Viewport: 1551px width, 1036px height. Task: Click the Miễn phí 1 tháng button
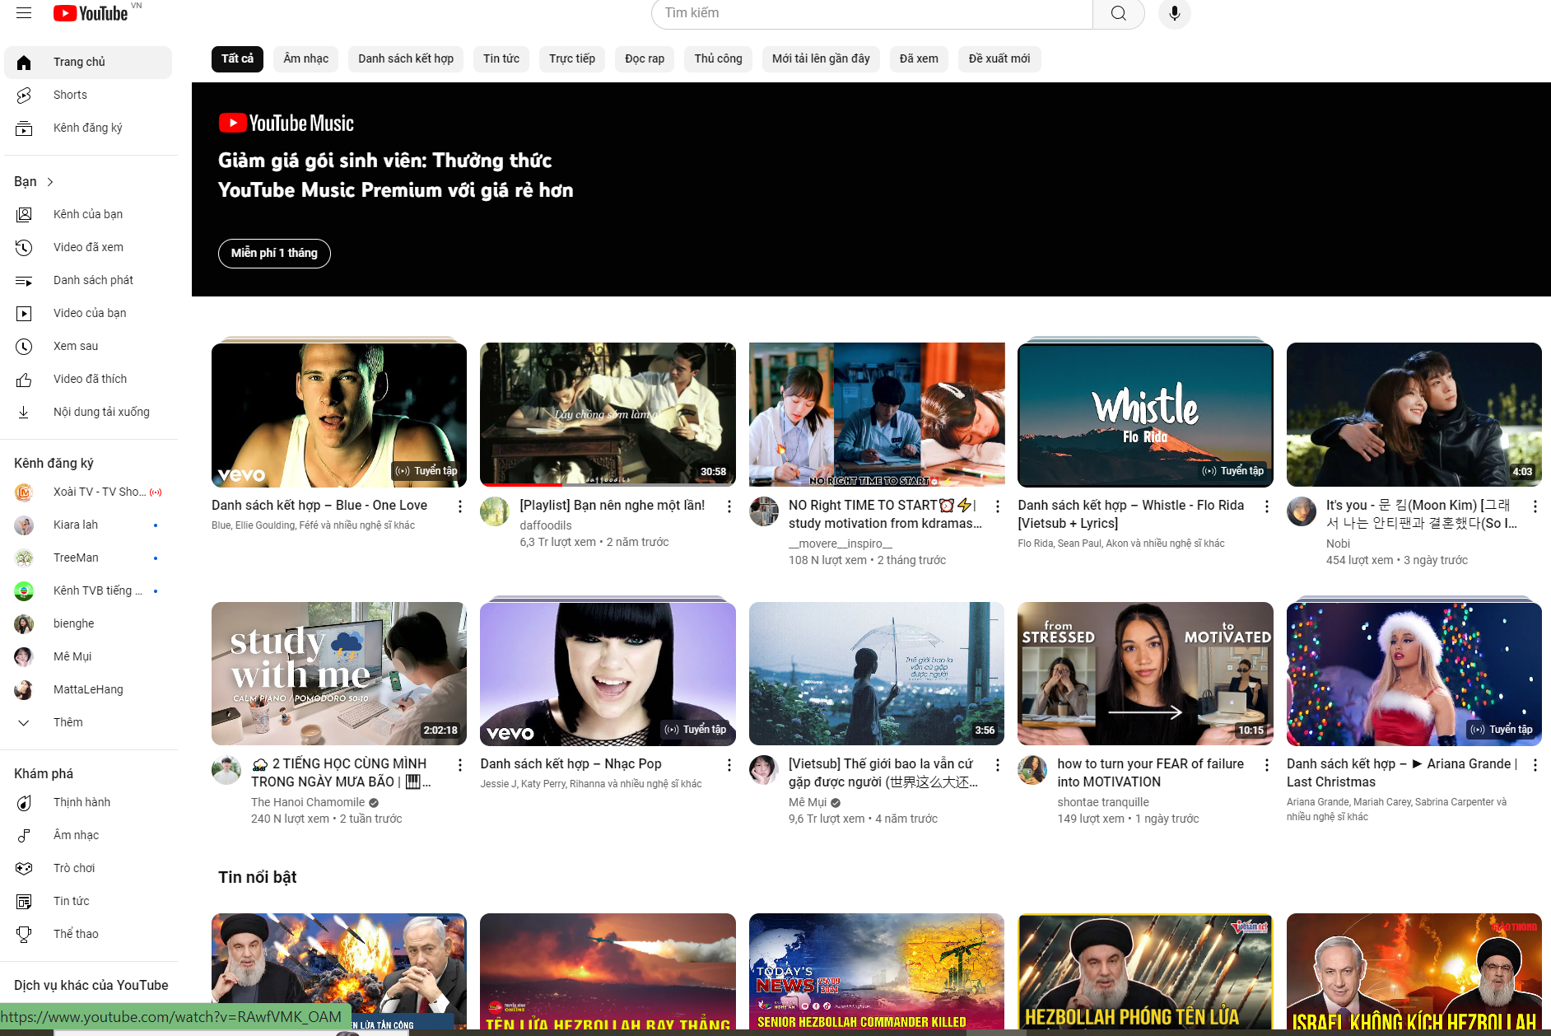[274, 254]
